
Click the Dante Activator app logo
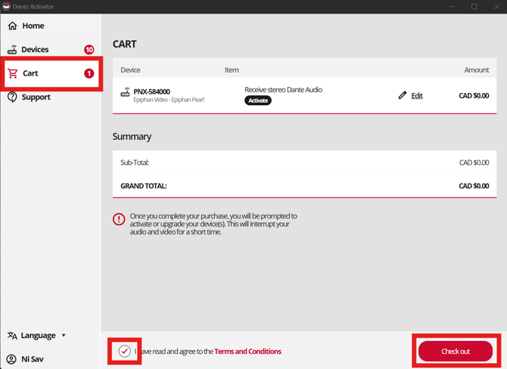tap(6, 7)
